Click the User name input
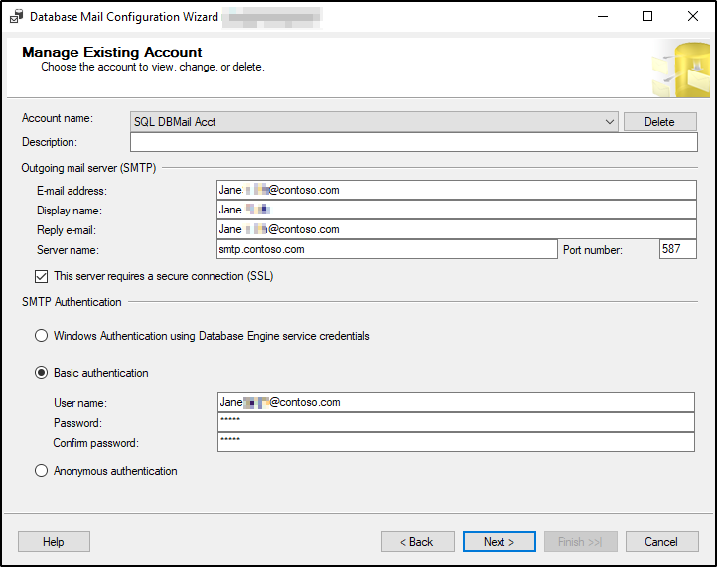The image size is (717, 567). click(x=455, y=402)
